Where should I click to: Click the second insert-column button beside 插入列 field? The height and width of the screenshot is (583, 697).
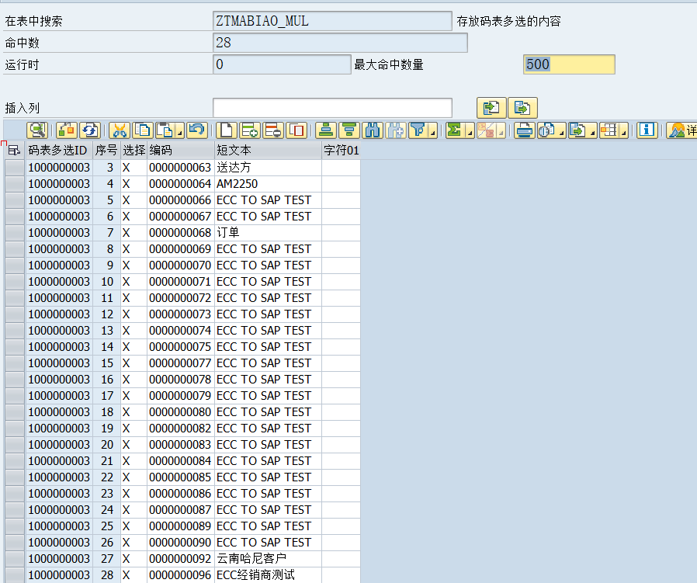coord(523,108)
